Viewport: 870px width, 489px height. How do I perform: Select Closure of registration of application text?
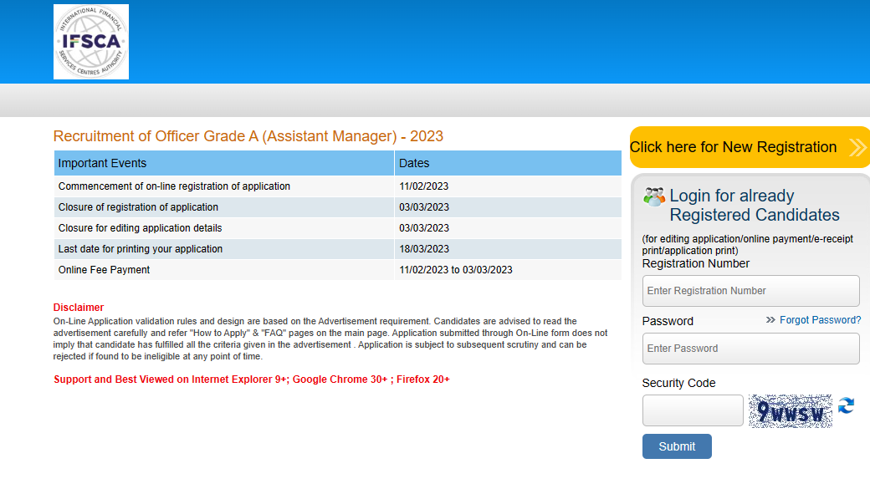138,207
